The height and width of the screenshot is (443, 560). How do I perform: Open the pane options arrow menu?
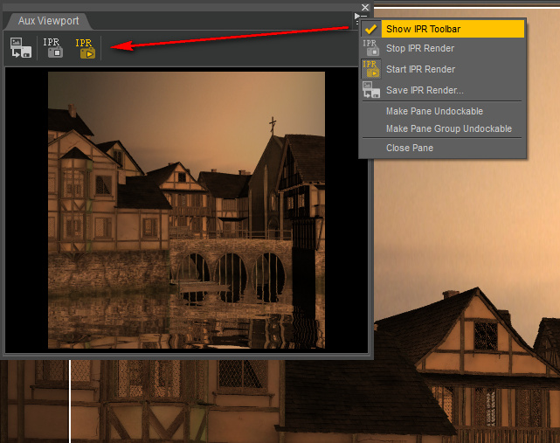356,16
